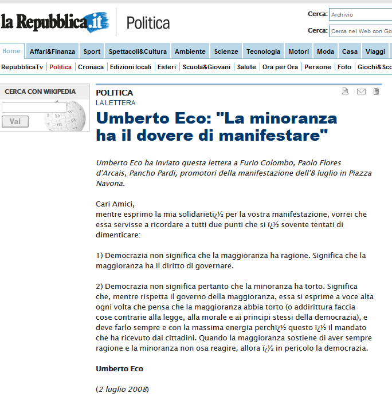Viewport: 392px width, 397px height.
Task: Open the Giochi&Scommesse link
Action: tap(374, 67)
